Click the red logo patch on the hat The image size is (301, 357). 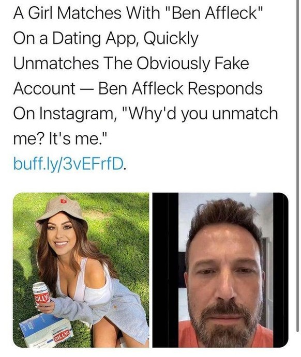(x=63, y=201)
